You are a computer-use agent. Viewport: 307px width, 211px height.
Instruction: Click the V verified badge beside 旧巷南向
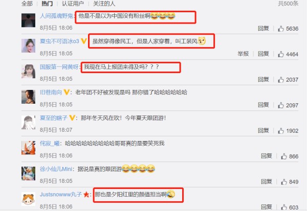pyautogui.click(x=67, y=92)
